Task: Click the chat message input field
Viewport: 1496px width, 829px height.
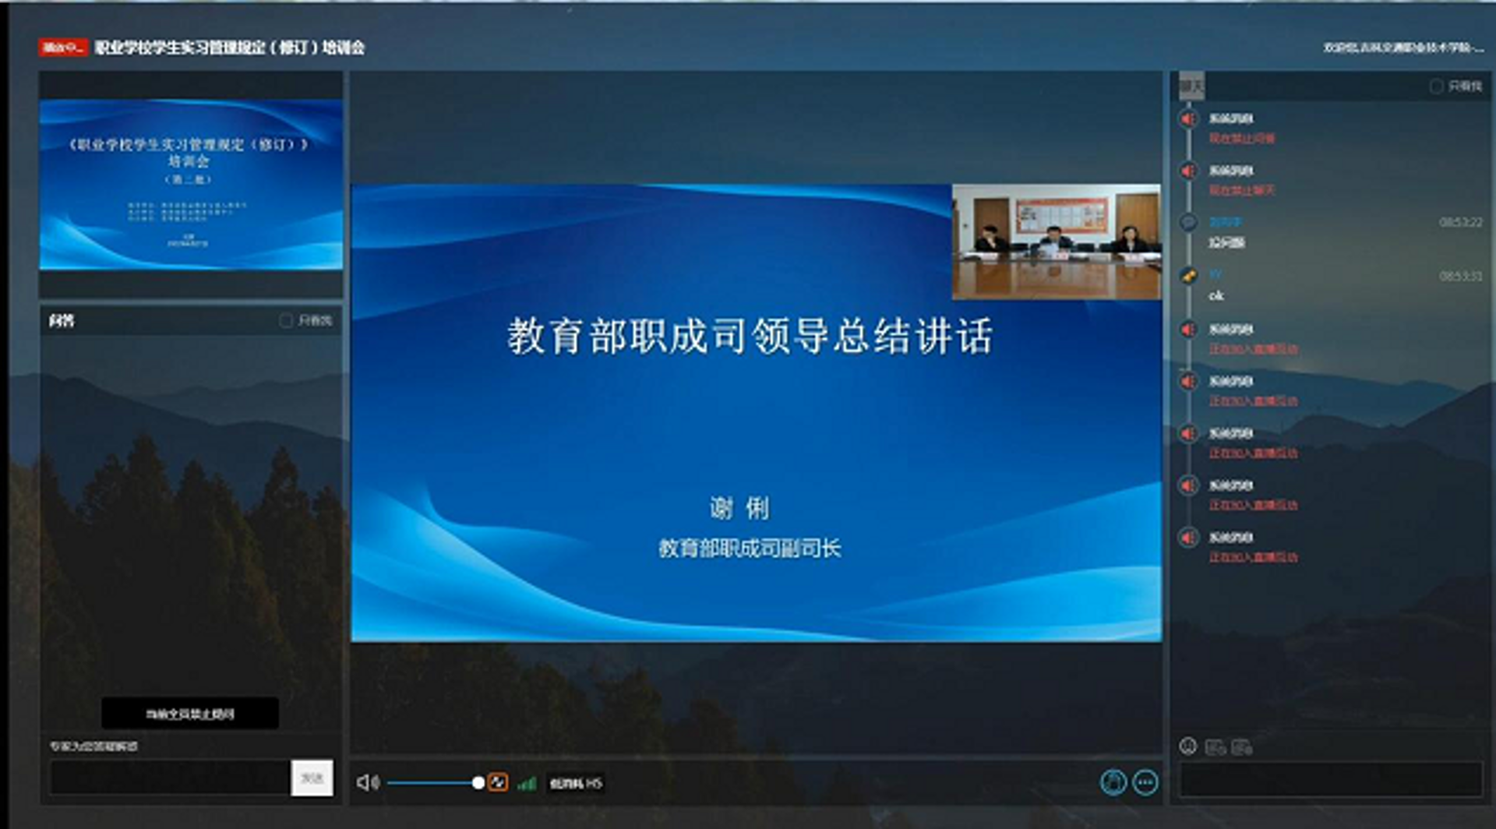Action: point(1330,779)
